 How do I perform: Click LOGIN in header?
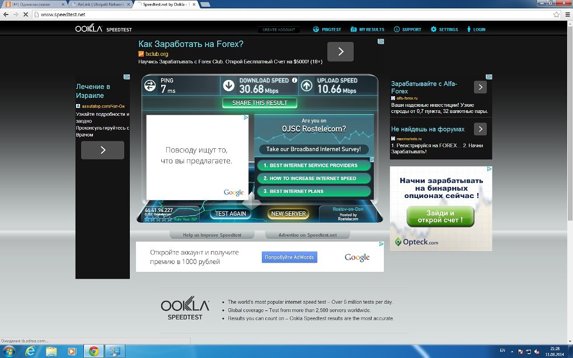pos(479,30)
